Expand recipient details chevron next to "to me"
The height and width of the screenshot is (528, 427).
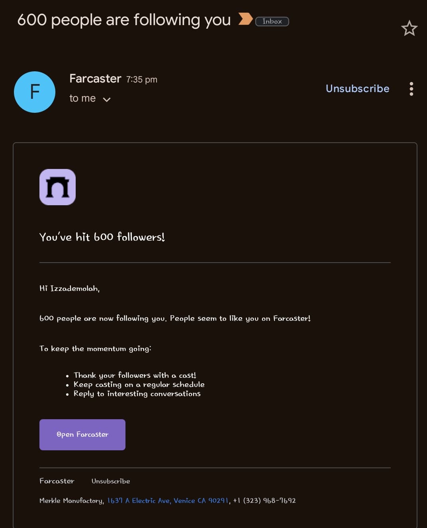107,99
